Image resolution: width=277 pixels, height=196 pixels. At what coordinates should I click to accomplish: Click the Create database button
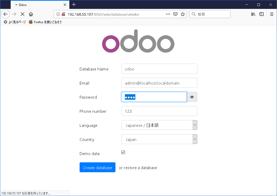pyautogui.click(x=97, y=167)
